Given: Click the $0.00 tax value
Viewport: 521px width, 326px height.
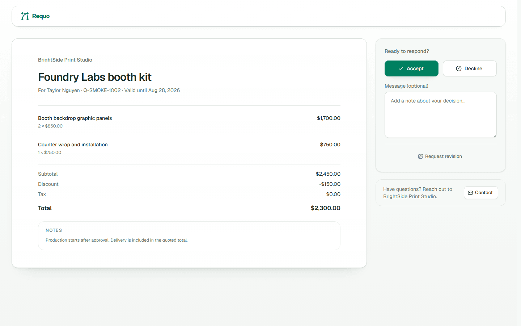Looking at the screenshot, I should coord(333,194).
